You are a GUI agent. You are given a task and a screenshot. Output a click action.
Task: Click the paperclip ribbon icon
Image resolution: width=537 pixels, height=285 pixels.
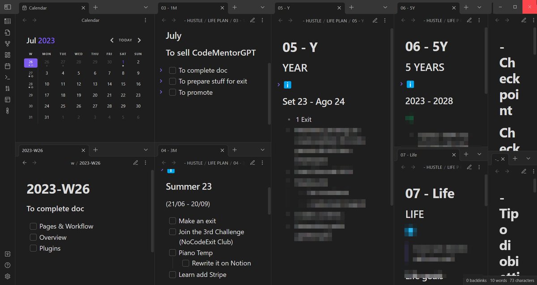8,111
